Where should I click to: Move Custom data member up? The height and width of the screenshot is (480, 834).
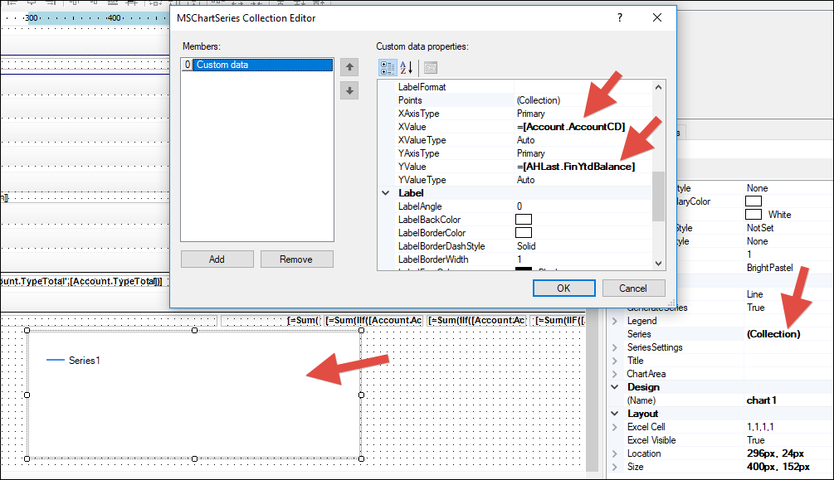coord(349,66)
